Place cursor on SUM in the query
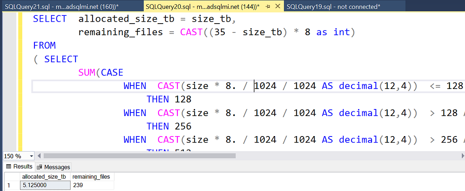The width and height of the screenshot is (465, 191). (x=87, y=72)
